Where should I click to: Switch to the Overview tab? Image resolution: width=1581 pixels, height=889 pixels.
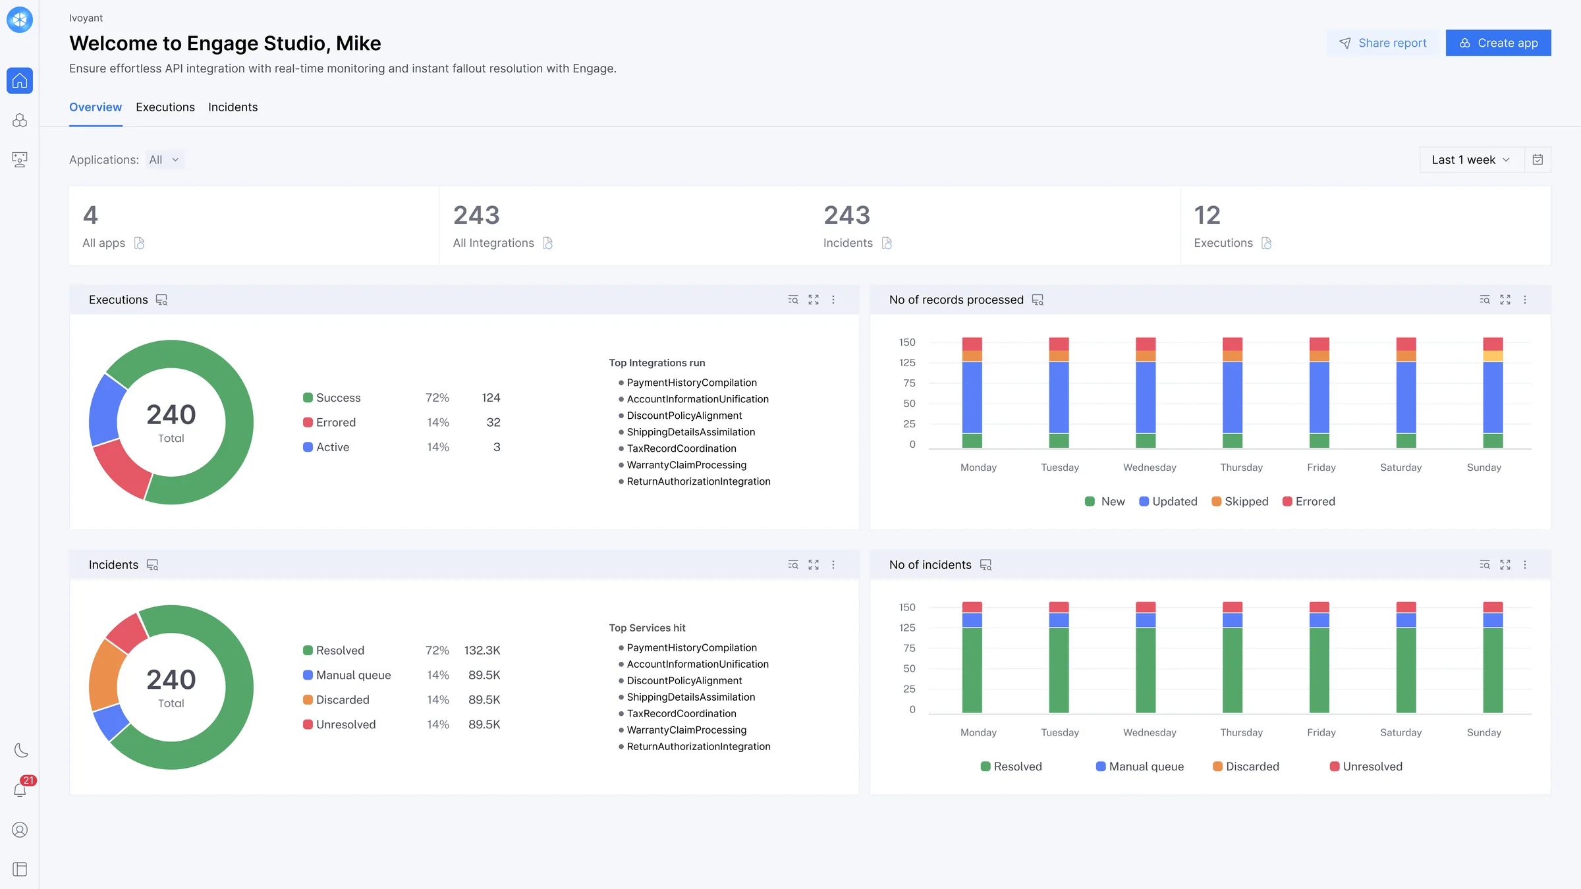(96, 107)
